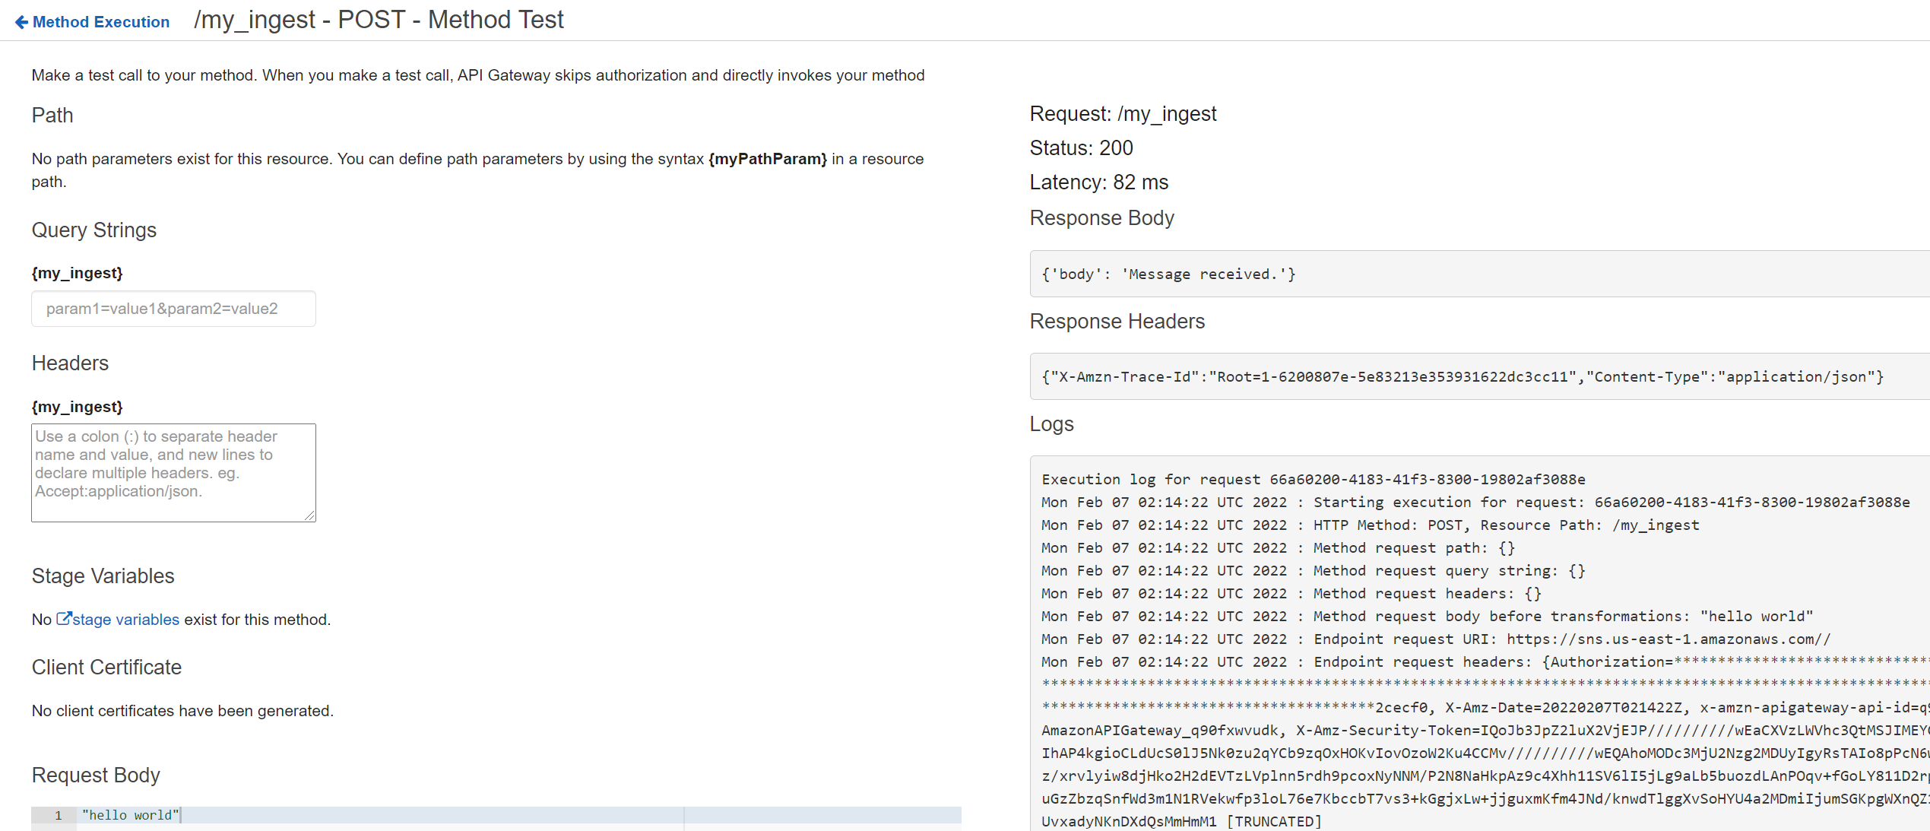Click line number 1 in editor gutter
Viewport: 1930px width, 831px height.
(58, 815)
